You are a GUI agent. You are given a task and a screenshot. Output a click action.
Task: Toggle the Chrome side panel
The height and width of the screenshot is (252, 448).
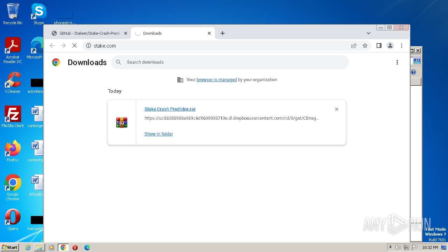[379, 45]
